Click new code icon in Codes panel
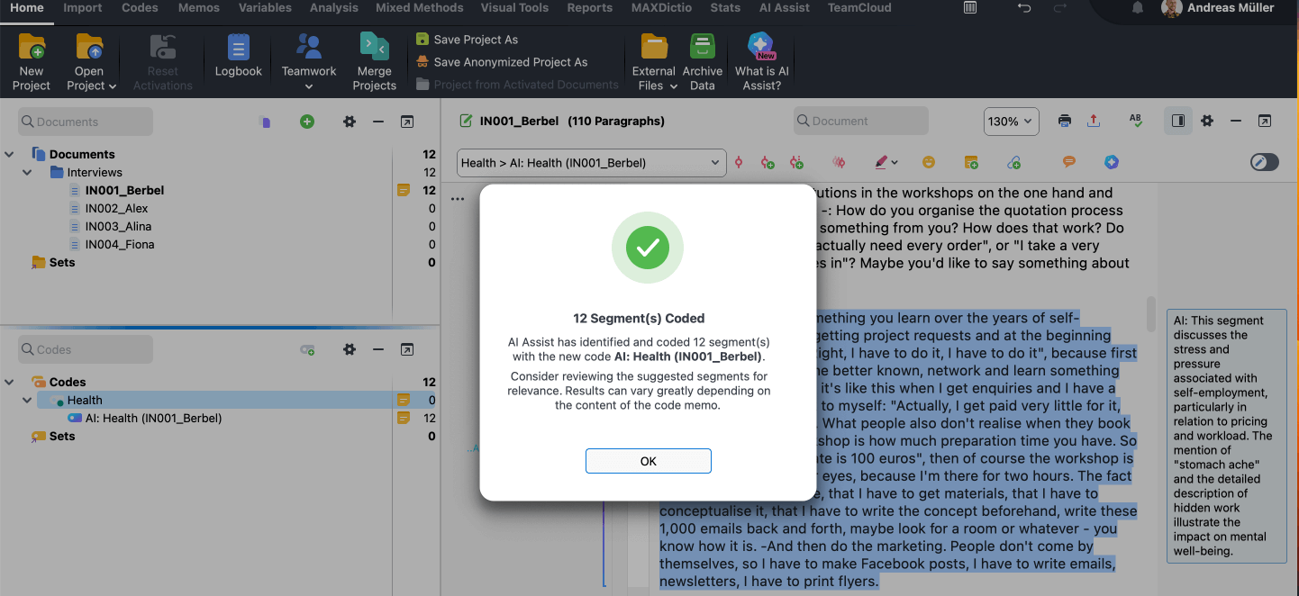 tap(307, 350)
